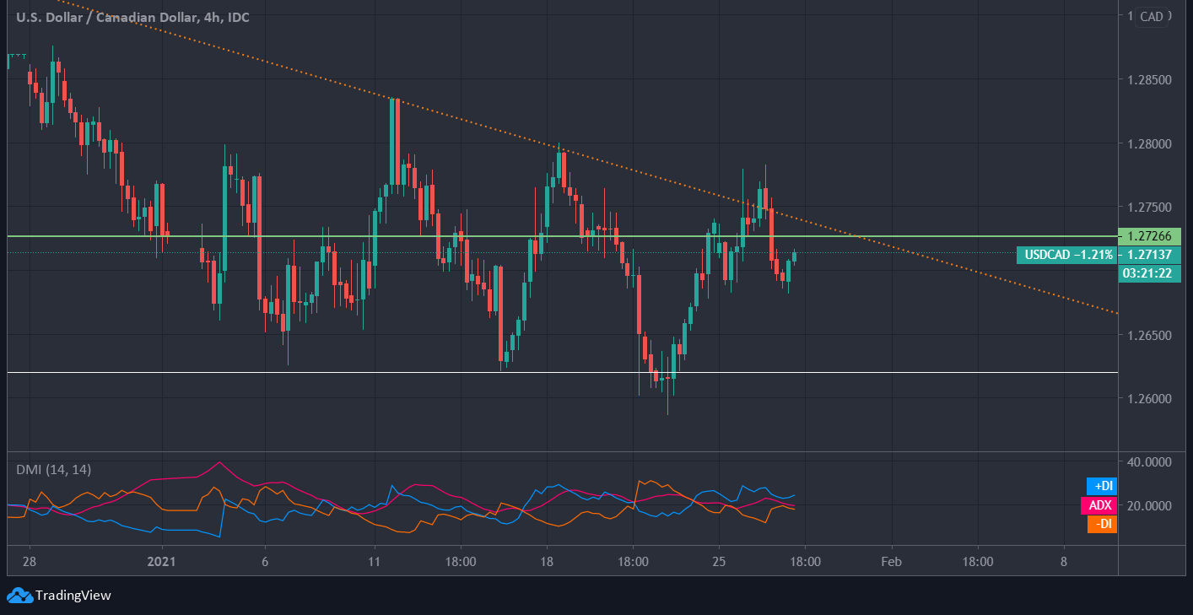Click the pink ADX legend label
The image size is (1193, 615).
1099,505
